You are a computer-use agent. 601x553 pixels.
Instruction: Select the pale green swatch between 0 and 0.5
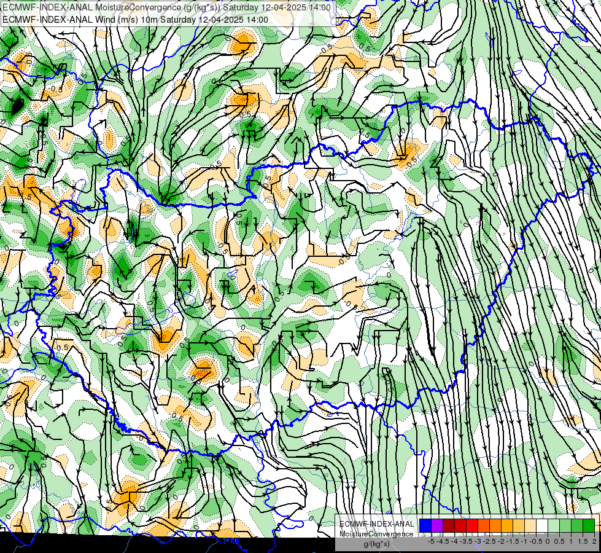click(554, 525)
